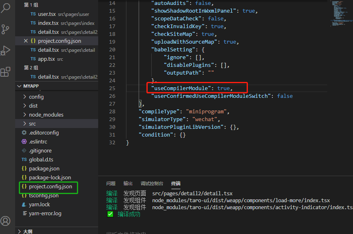This screenshot has width=353, height=234.
Task: Open global.d.ts file
Action: [x=57, y=159]
